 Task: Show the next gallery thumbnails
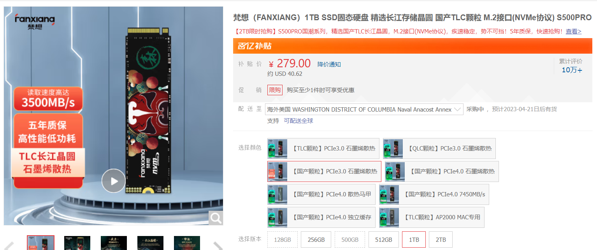(x=217, y=245)
